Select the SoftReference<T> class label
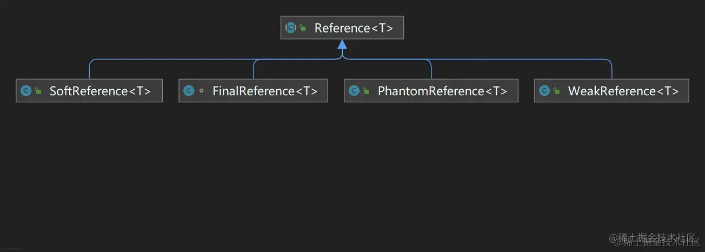The height and width of the screenshot is (252, 705). pos(100,91)
